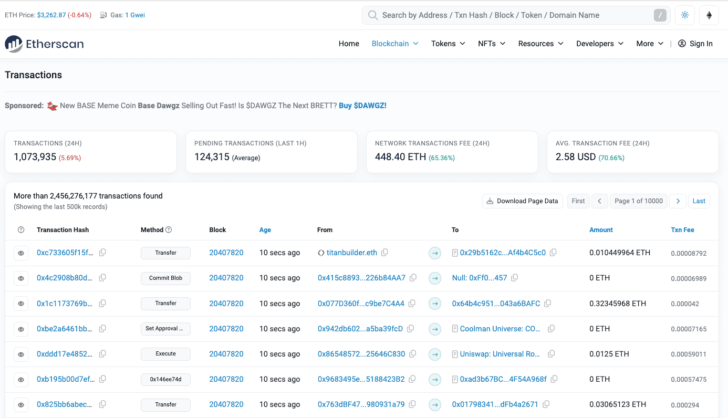This screenshot has height=418, width=728.
Task: Click the question mark icon in table header
Action: [21, 230]
